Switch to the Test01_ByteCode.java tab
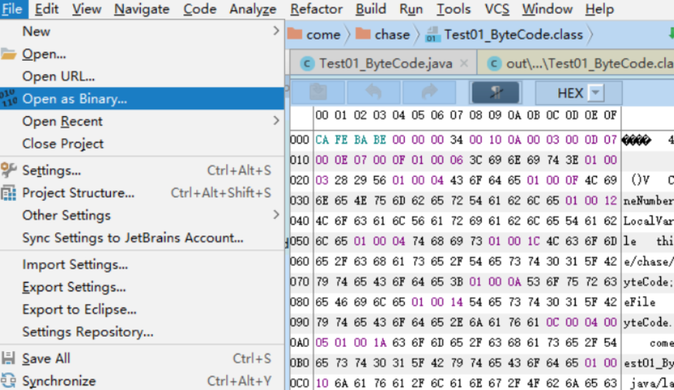This screenshot has width=674, height=390. 386,64
